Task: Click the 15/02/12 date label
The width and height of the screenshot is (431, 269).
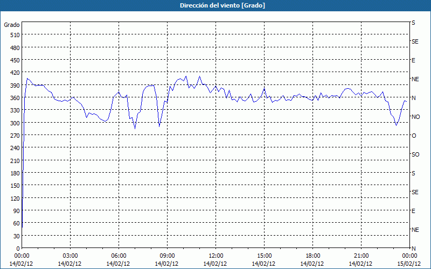Action: tap(409, 264)
